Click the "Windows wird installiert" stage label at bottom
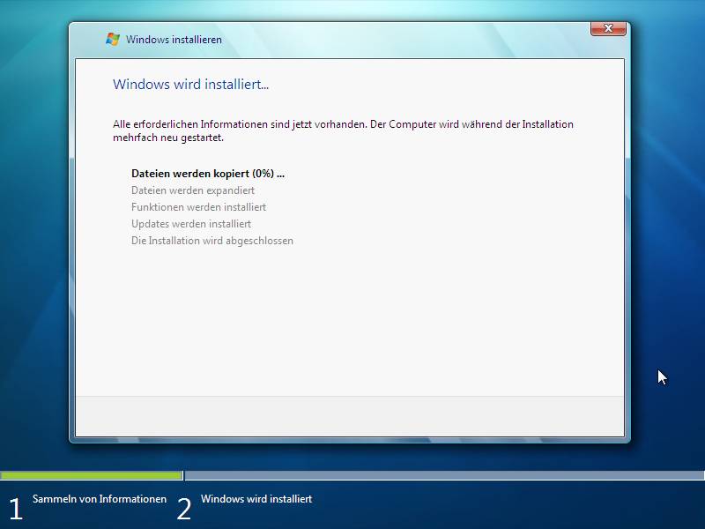The height and width of the screenshot is (529, 705). click(256, 499)
